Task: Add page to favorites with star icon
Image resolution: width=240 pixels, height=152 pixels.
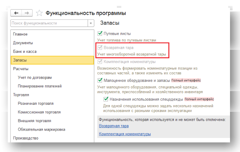Action: coord(39,13)
